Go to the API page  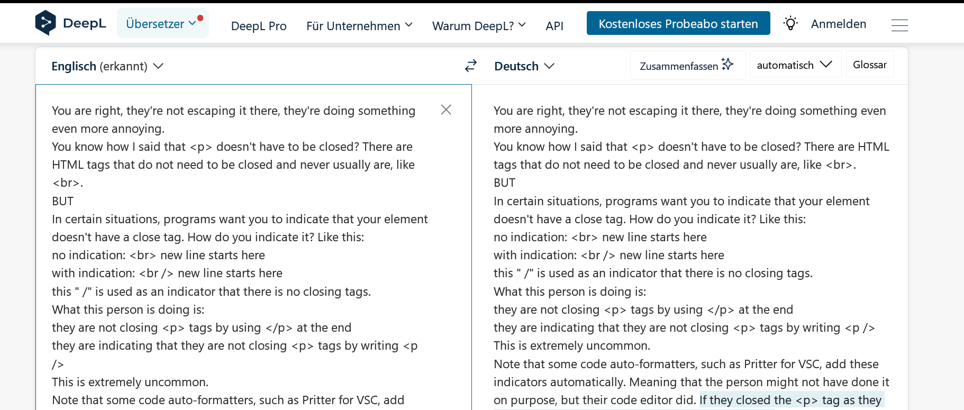[x=554, y=26]
